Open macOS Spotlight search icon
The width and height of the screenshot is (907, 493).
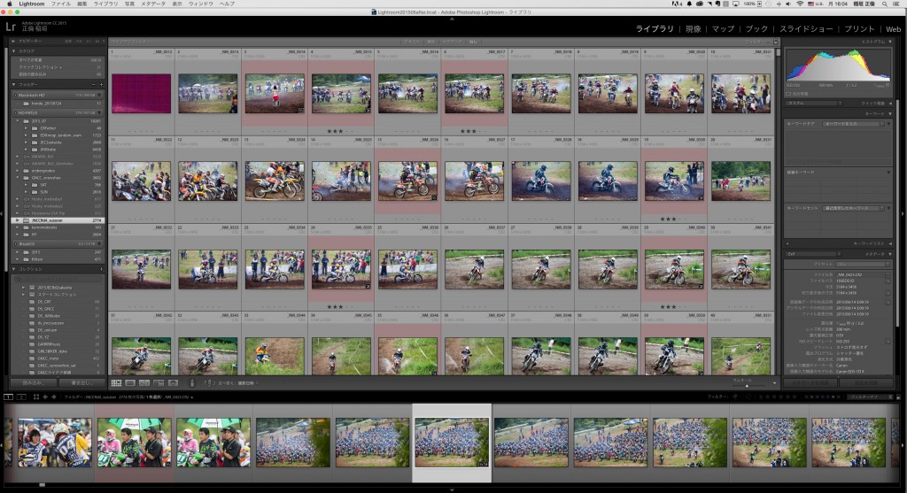[885, 4]
